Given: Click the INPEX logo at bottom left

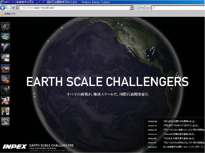Looking at the screenshot, I should [x=15, y=147].
